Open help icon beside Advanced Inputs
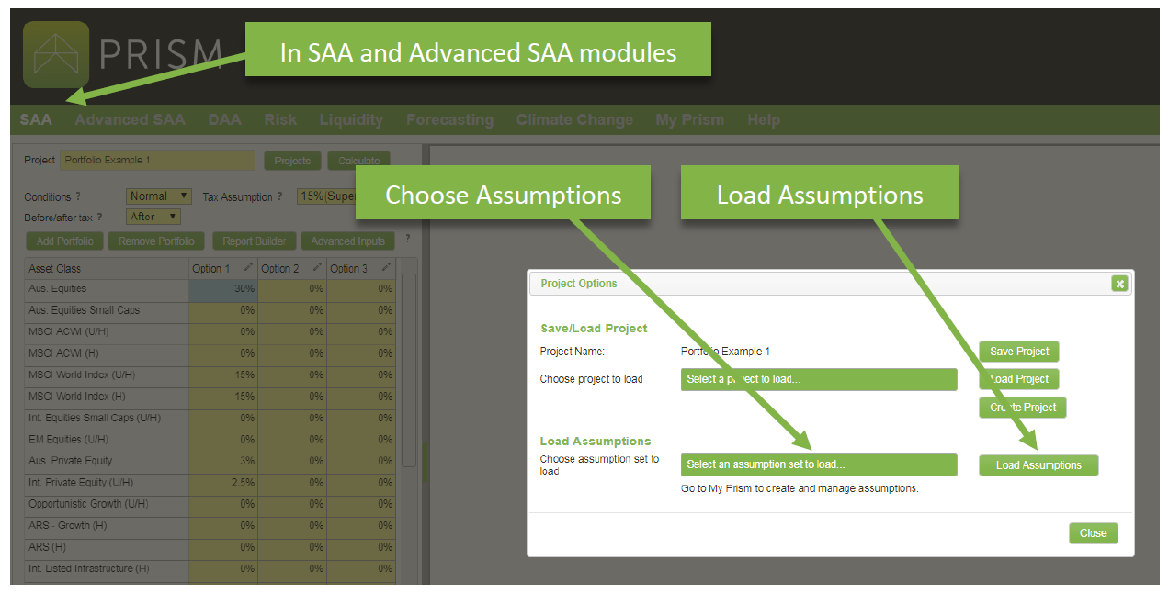The height and width of the screenshot is (593, 1169). (407, 239)
